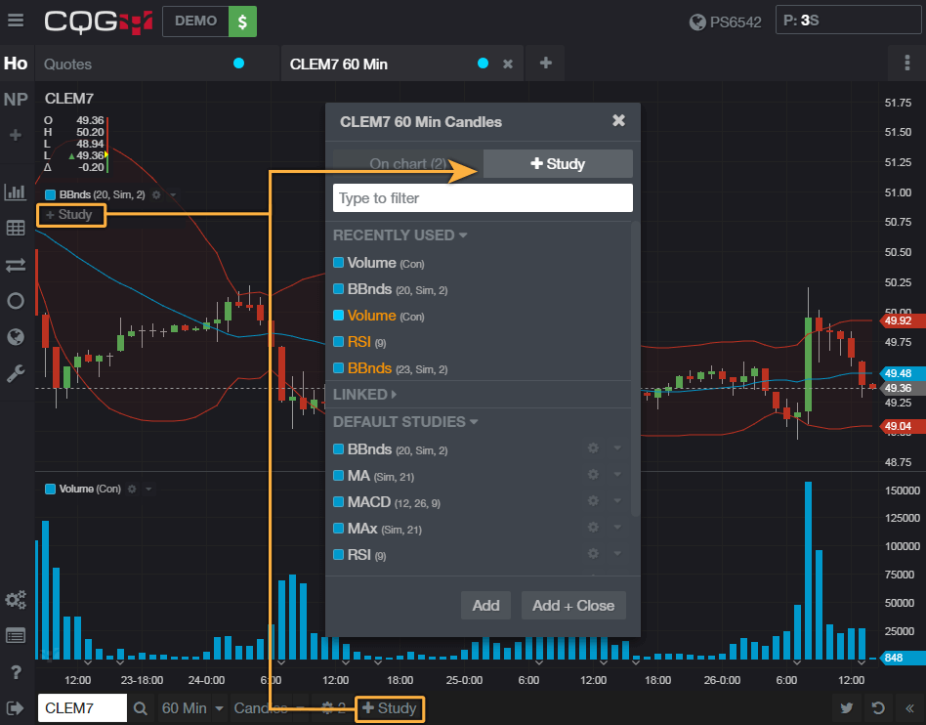Click the reset/undo chart icon
The height and width of the screenshot is (725, 926).
879,708
